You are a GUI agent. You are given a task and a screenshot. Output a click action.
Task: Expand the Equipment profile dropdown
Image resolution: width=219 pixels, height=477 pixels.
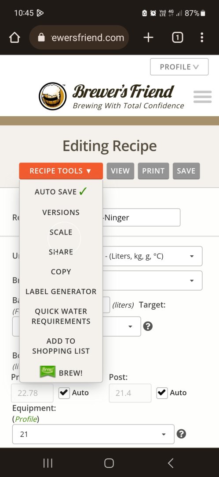93,434
